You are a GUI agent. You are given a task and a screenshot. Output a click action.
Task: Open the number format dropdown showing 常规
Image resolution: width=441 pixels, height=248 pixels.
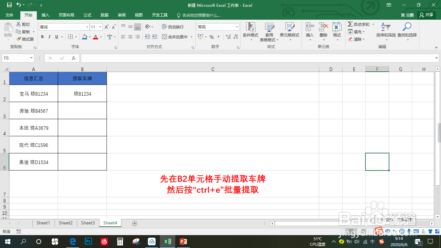click(x=218, y=26)
